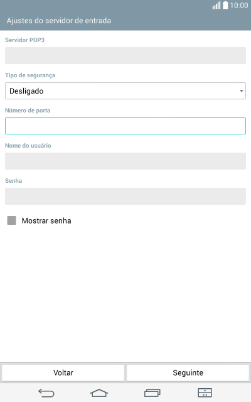Tap the Tipo de segurança label

pos(30,75)
